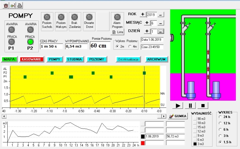Pause the pump animation

click(190, 106)
